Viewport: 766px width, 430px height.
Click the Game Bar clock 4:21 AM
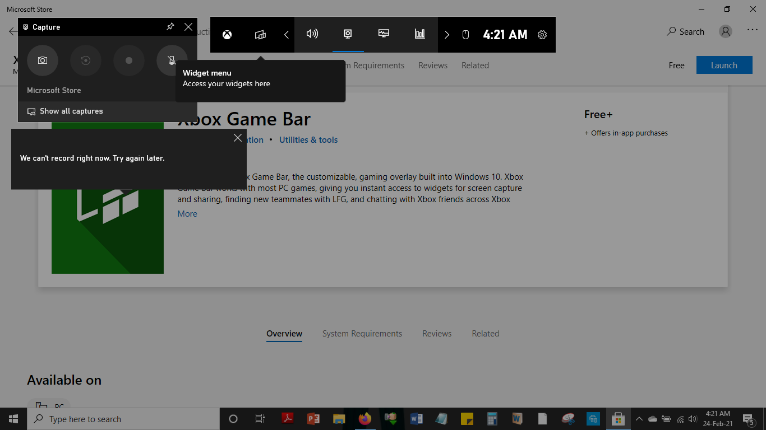click(505, 35)
